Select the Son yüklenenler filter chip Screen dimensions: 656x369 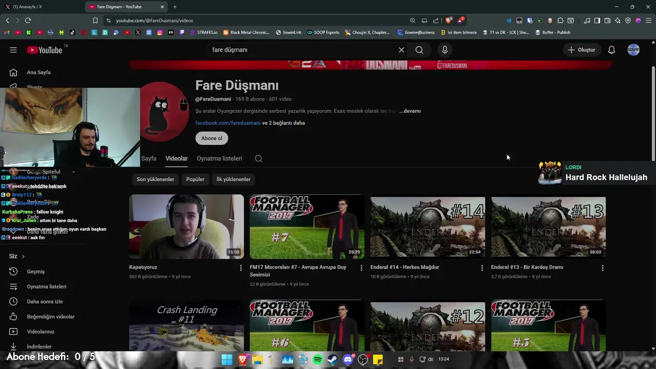point(155,179)
